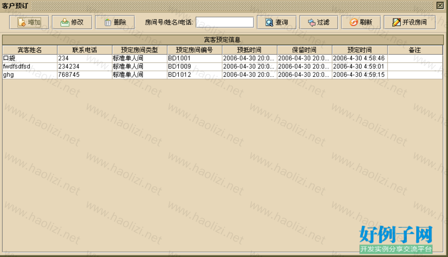Select the row with room BD1009
This screenshot has height=257, width=448.
(194, 67)
